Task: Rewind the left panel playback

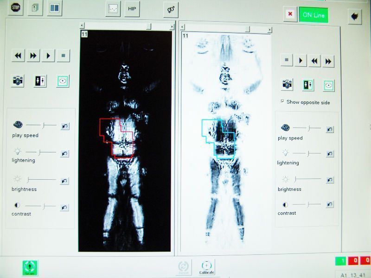Action: click(18, 56)
